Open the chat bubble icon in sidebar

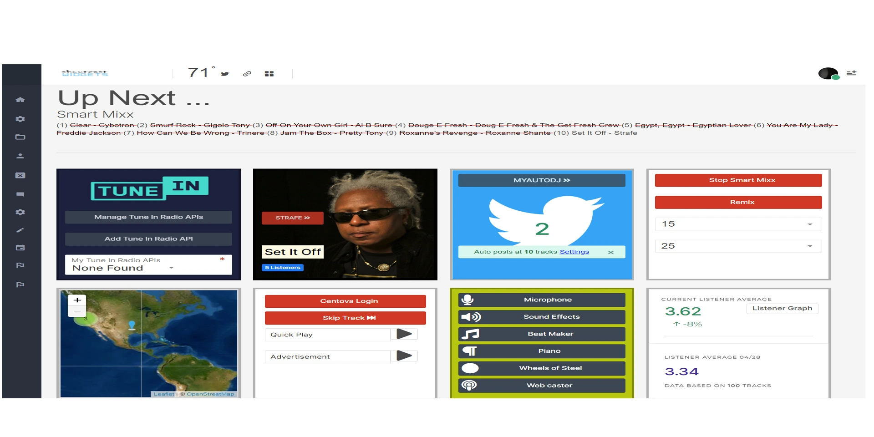20,194
